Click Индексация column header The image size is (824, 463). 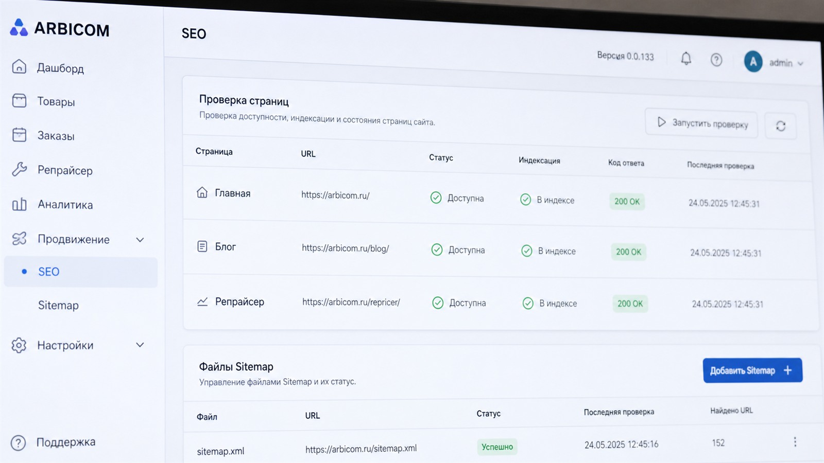[x=539, y=160]
